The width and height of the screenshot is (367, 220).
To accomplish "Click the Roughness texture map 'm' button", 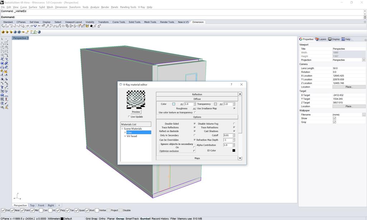I will tap(194, 108).
